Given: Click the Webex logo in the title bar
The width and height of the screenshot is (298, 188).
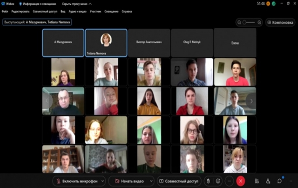Looking at the screenshot, I should (3, 4).
